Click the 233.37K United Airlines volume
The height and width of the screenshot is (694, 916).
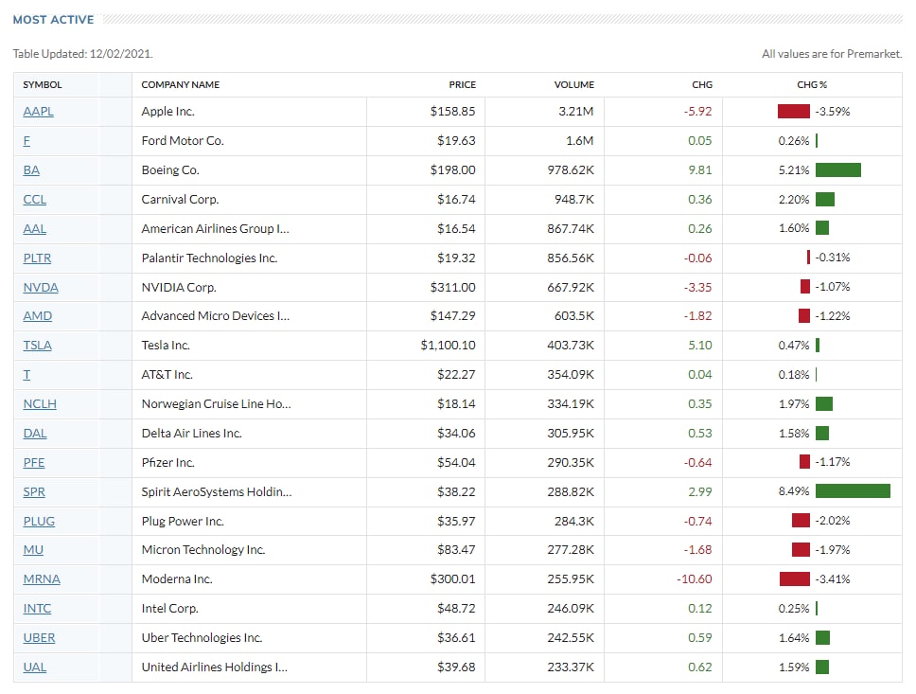pos(571,667)
